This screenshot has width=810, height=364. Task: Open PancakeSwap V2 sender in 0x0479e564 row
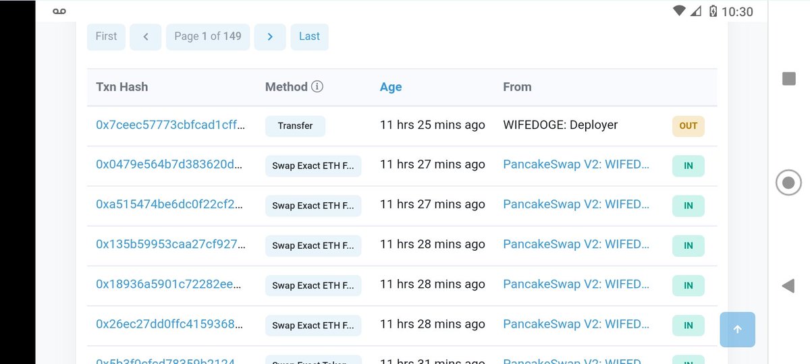pos(576,165)
